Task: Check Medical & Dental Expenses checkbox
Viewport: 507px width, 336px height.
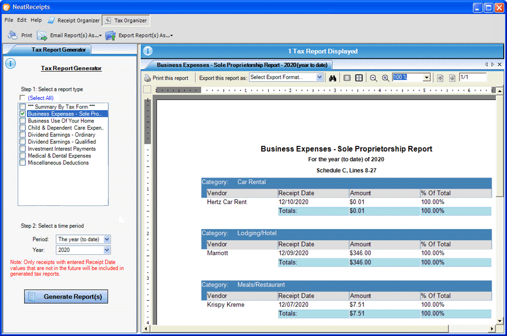Action: (22, 155)
